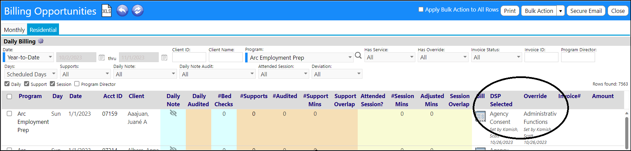Click the search magnifier beside Program

pyautogui.click(x=358, y=55)
